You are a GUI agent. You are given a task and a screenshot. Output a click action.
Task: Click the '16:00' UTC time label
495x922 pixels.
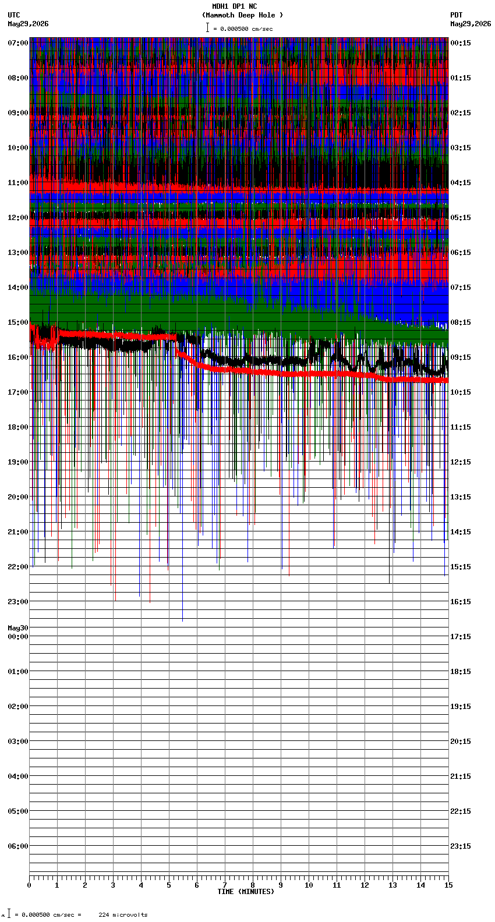pos(18,357)
